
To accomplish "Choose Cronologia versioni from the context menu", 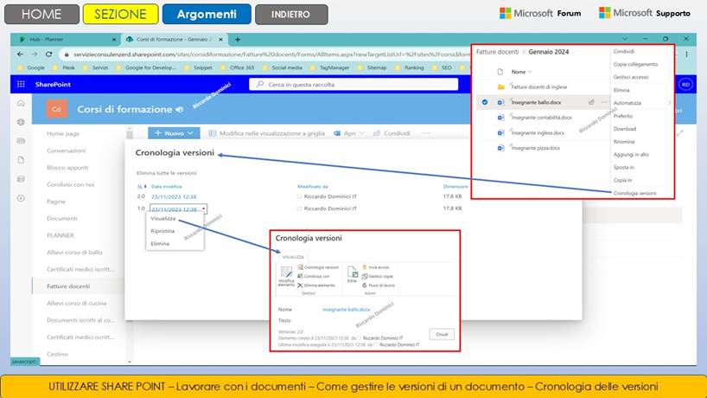I will pos(635,193).
